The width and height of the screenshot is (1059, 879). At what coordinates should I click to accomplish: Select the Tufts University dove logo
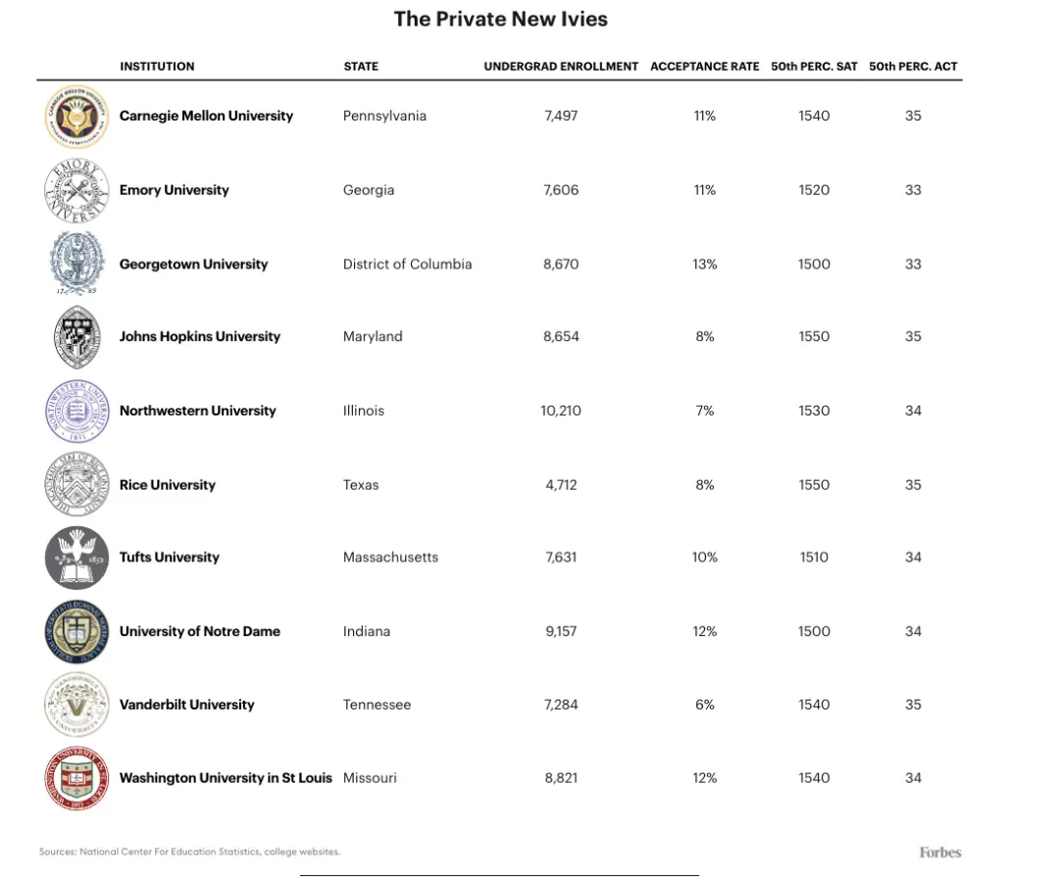76,558
